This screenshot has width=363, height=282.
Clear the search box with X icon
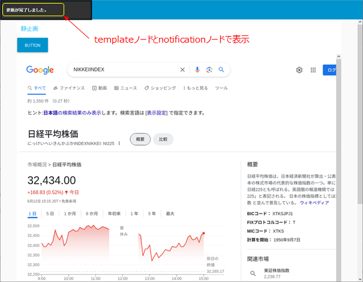click(183, 70)
